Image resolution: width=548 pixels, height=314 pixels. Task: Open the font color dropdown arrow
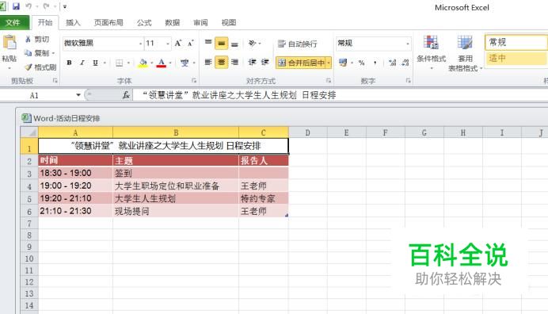click(x=170, y=63)
